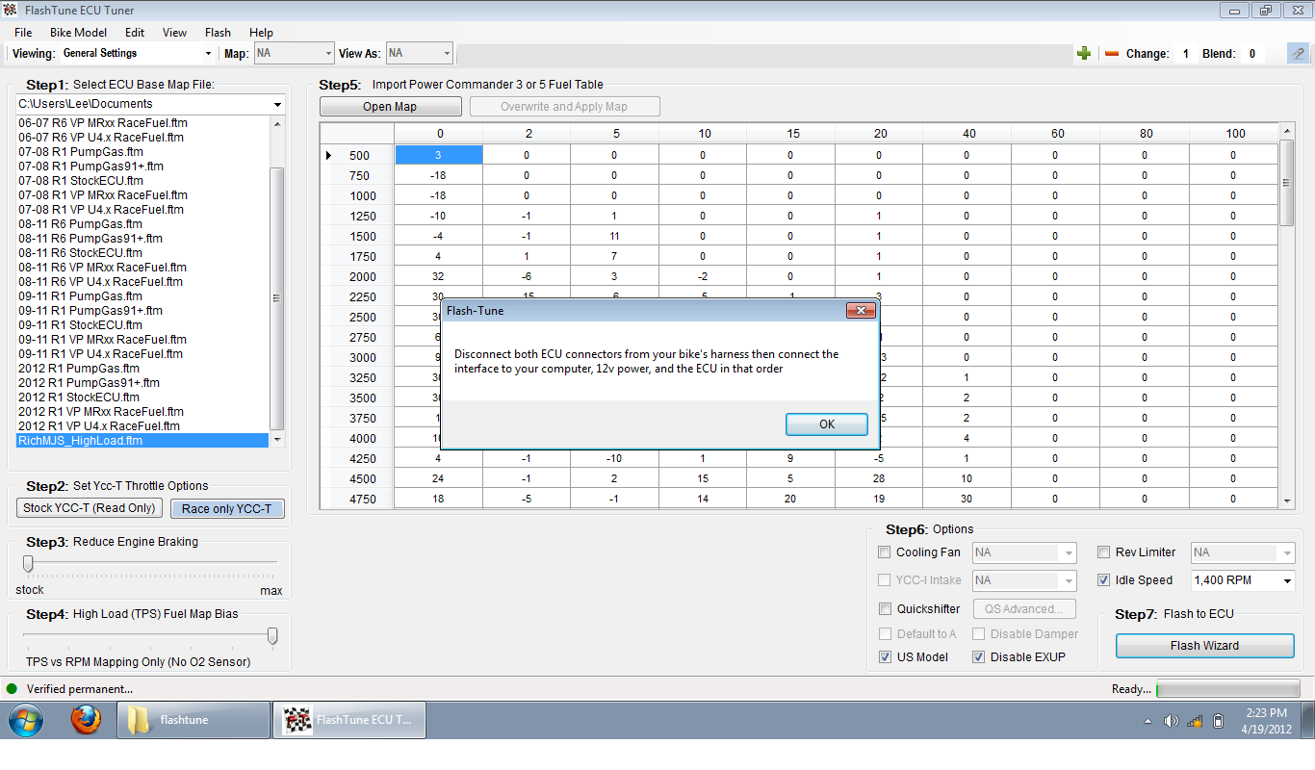Viewport: 1315px width, 770px height.
Task: Open the Windows Start orb
Action: pos(26,719)
